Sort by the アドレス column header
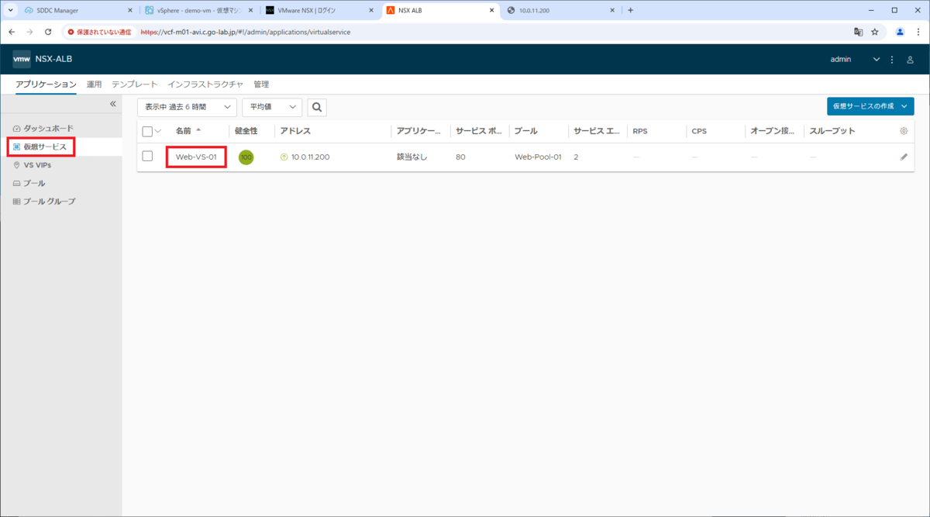This screenshot has width=930, height=517. pos(295,131)
